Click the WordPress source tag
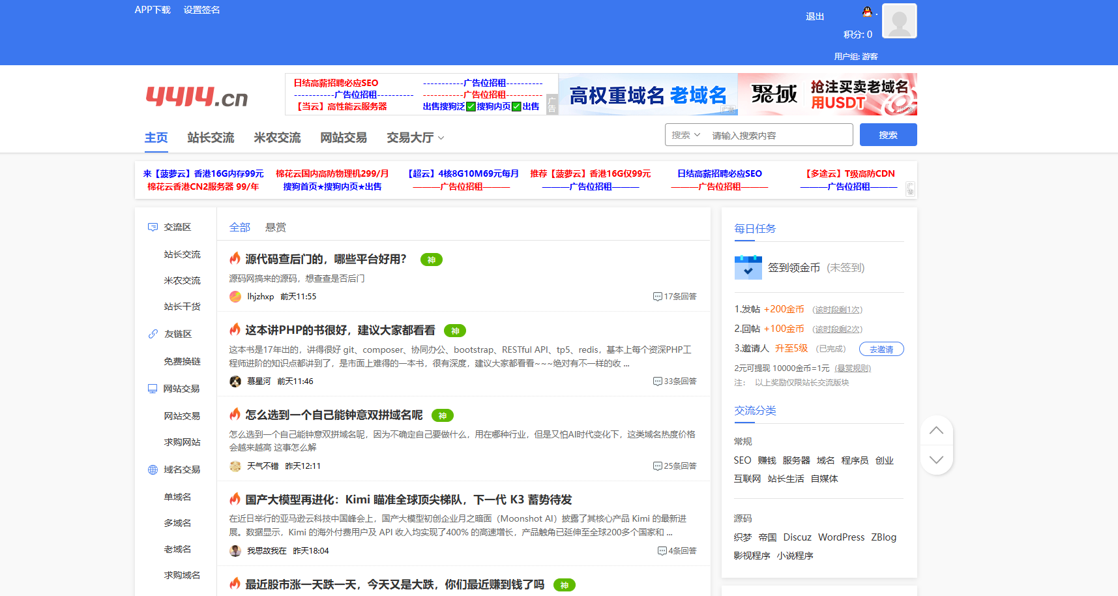The image size is (1118, 596). tap(842, 537)
